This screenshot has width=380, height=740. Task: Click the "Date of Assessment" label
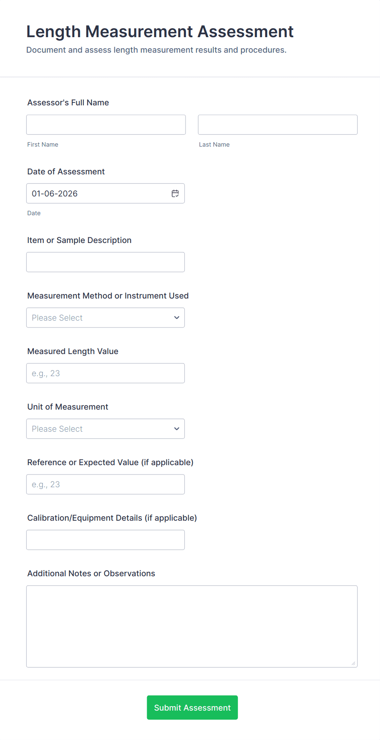(66, 172)
